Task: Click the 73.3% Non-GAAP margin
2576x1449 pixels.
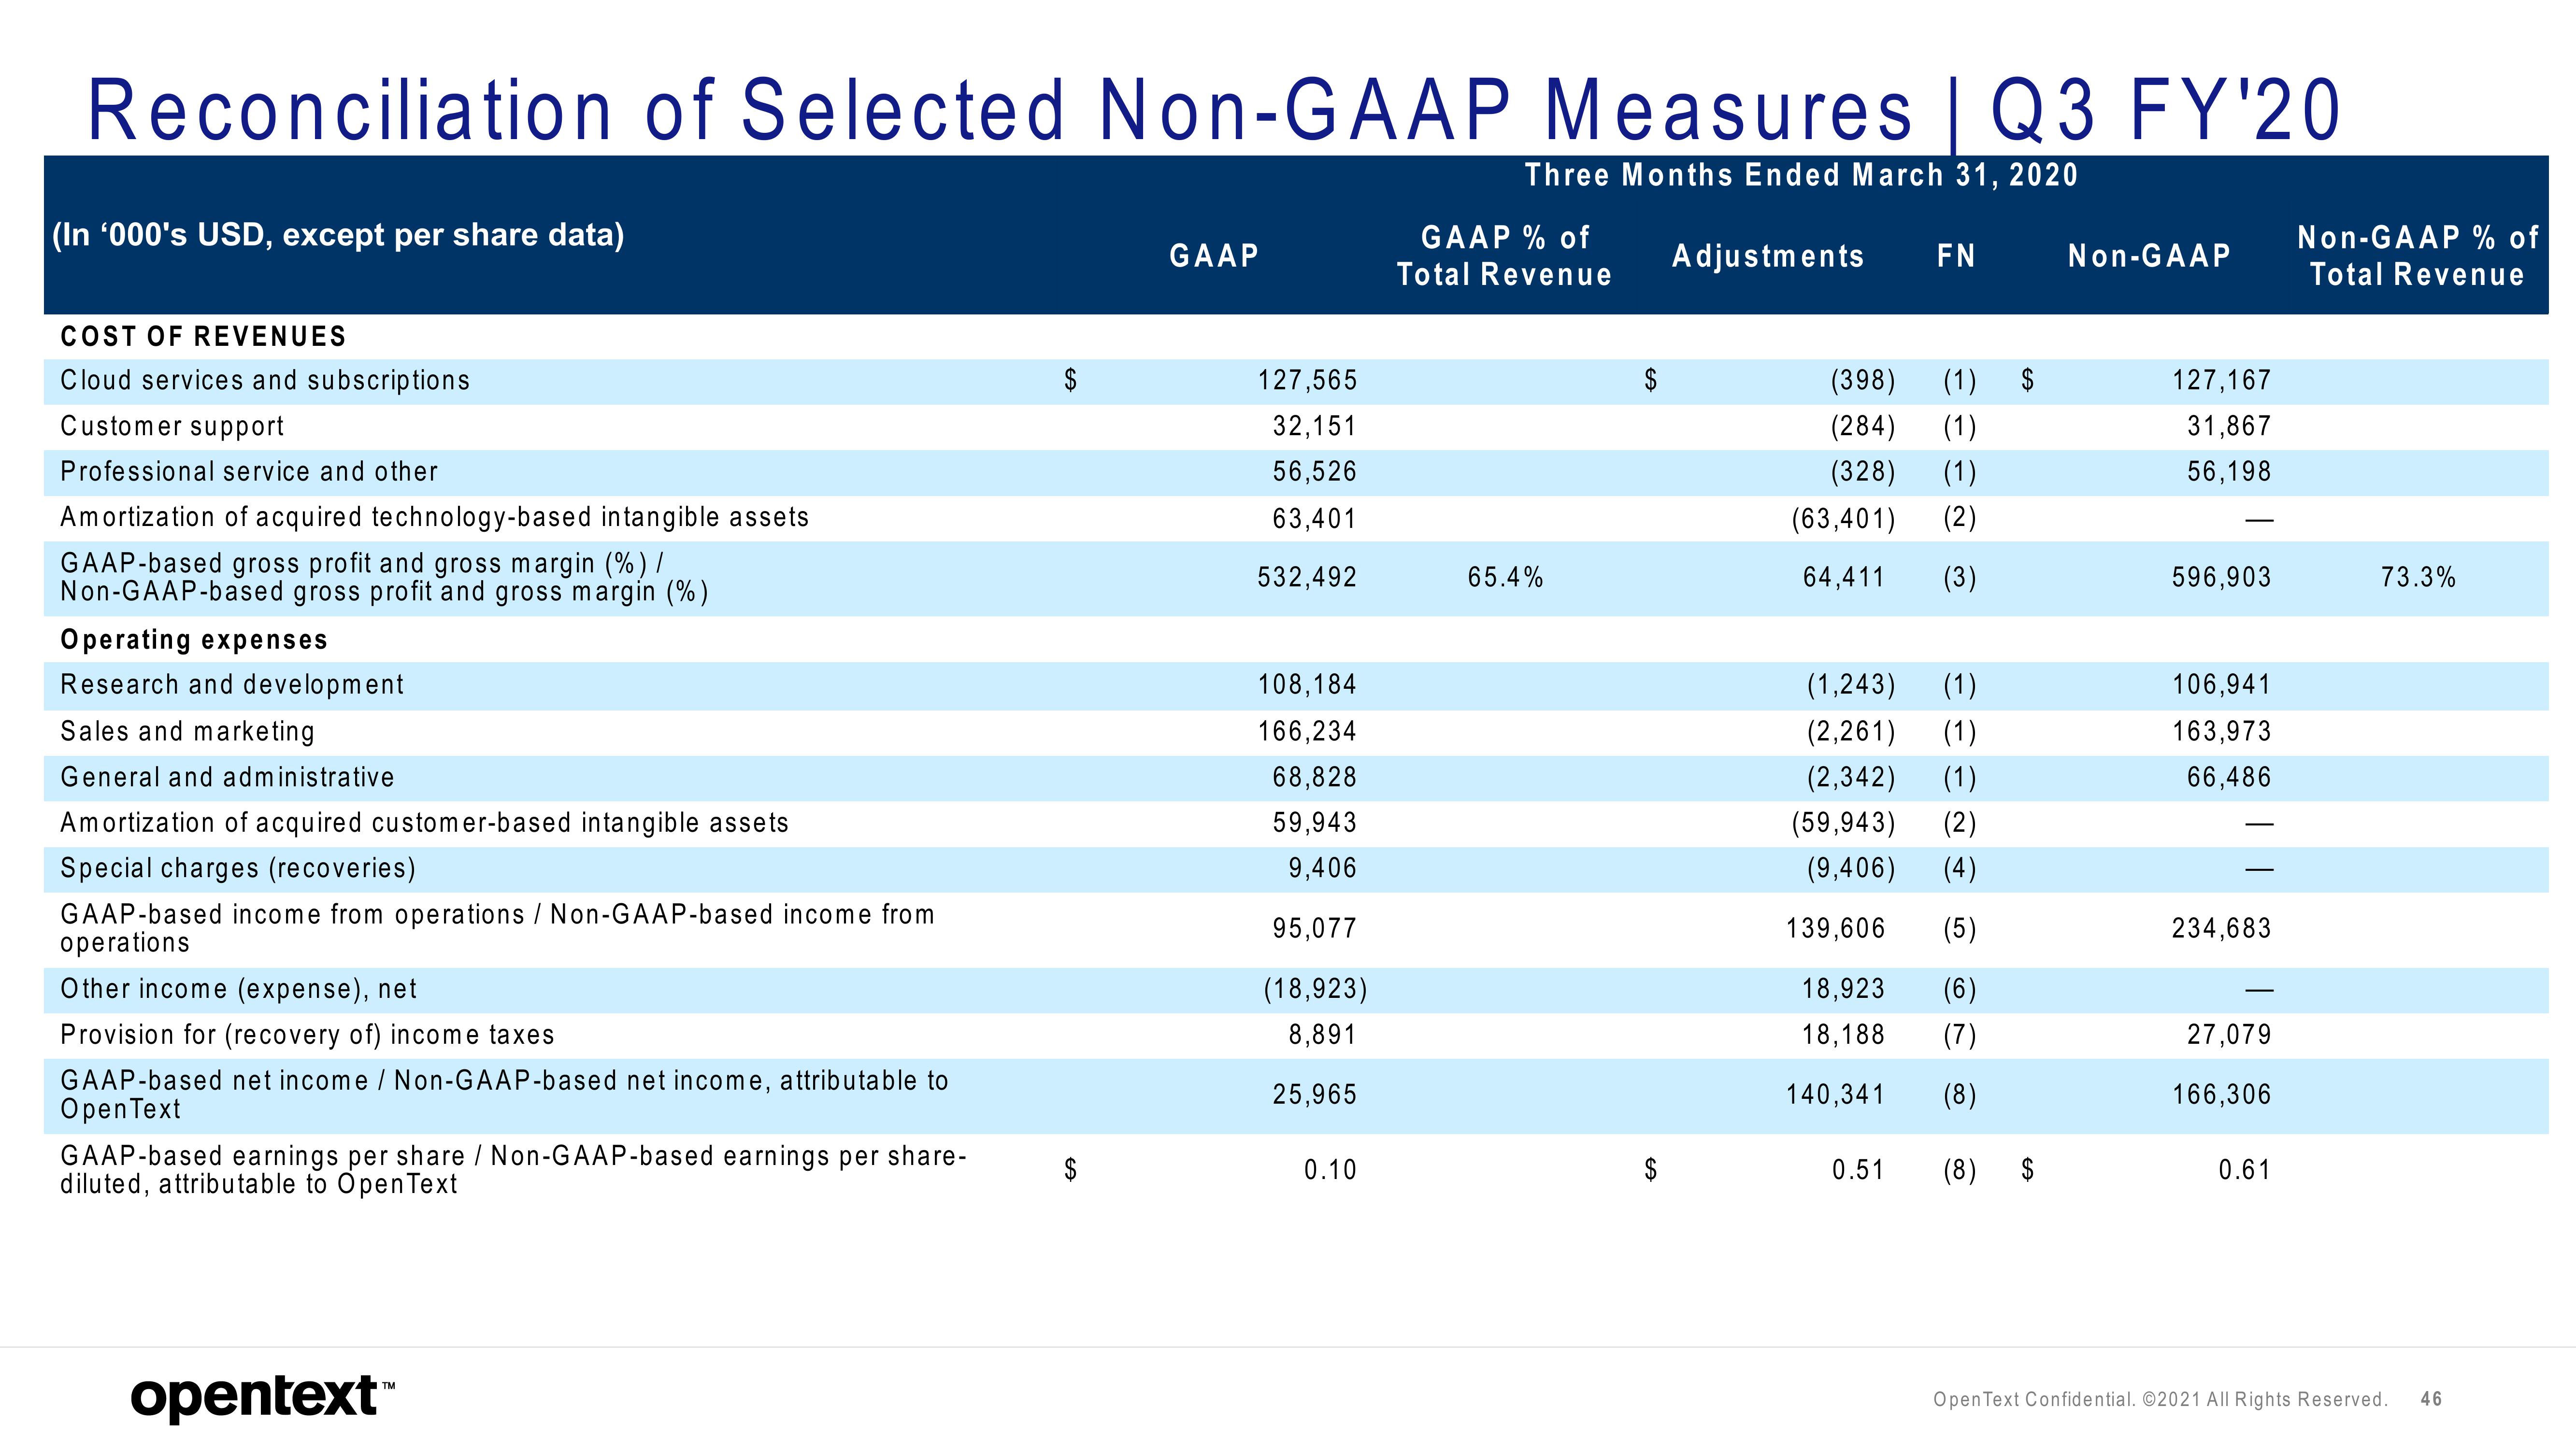Action: point(2418,577)
